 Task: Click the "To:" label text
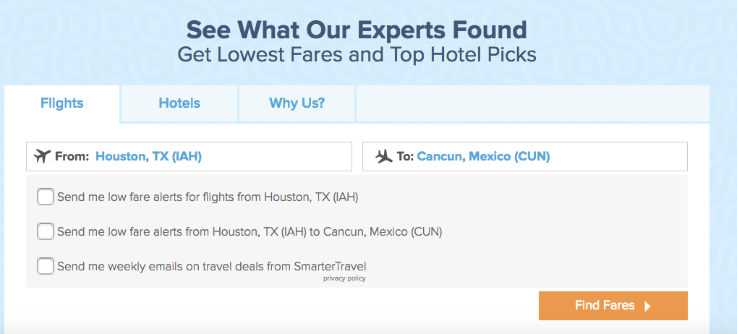pos(404,156)
